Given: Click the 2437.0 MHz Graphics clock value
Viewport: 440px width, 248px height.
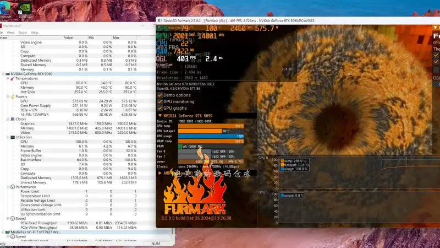Looking at the screenshot, I should (x=78, y=123).
